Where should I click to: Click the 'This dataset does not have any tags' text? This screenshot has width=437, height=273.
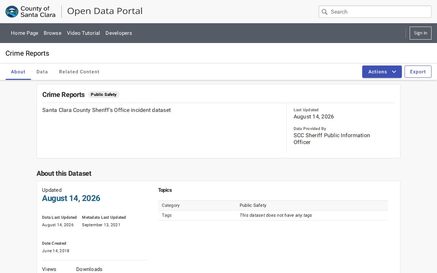276,215
